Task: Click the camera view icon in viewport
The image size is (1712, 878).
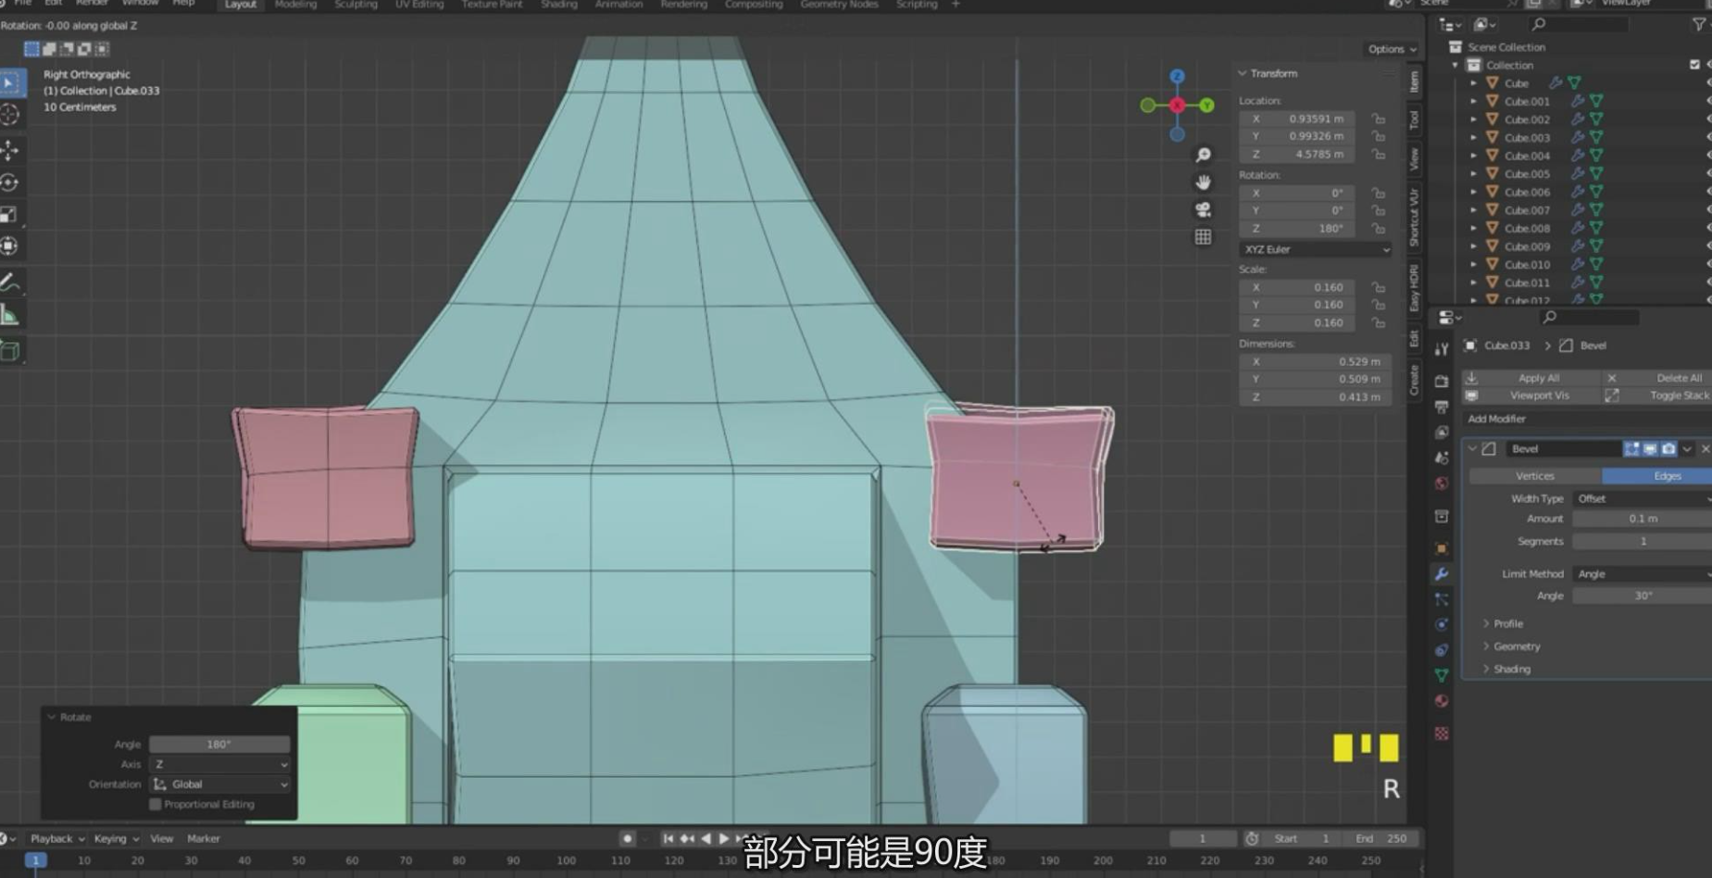Action: 1203,209
